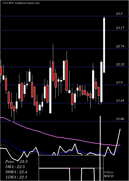Click the '<<Live MACD' label
Viewport: 129px width, 181px height.
pyautogui.click(x=109, y=174)
